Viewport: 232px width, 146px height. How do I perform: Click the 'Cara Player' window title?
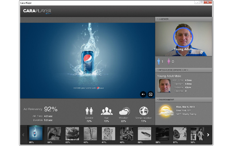[x=26, y=3]
